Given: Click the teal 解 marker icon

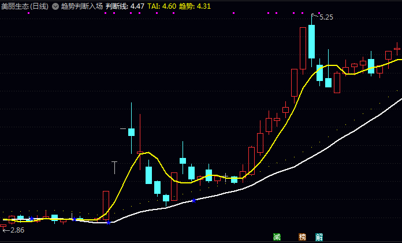Looking at the screenshot, I should click(319, 237).
